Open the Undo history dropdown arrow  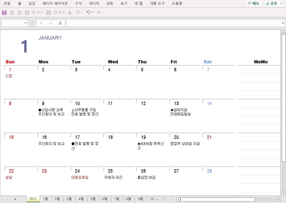93,12
